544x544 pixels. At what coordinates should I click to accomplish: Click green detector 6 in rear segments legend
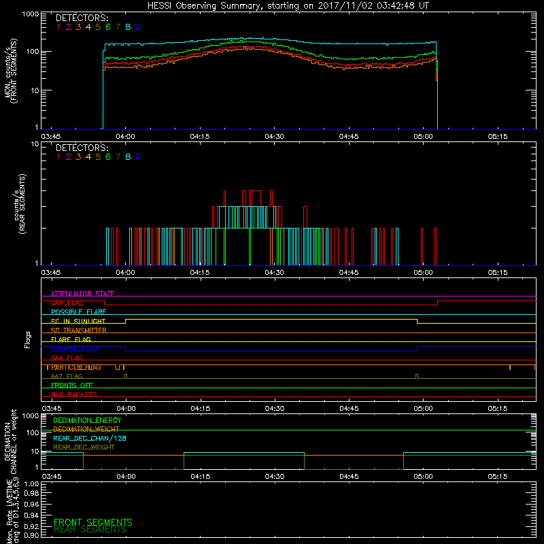(108, 157)
